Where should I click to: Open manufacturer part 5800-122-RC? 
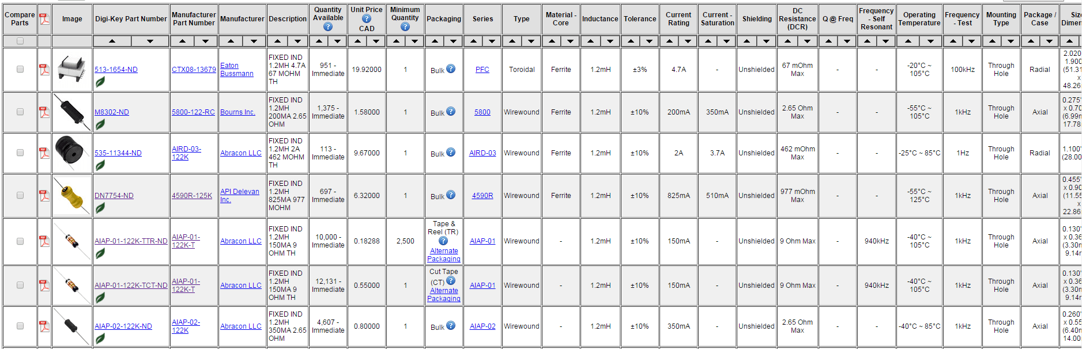pos(193,112)
